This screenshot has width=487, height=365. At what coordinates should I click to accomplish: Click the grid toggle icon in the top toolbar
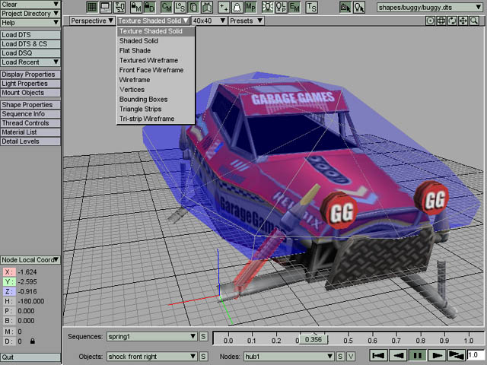tap(91, 7)
